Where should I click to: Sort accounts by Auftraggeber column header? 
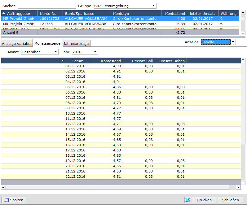(x=20, y=13)
